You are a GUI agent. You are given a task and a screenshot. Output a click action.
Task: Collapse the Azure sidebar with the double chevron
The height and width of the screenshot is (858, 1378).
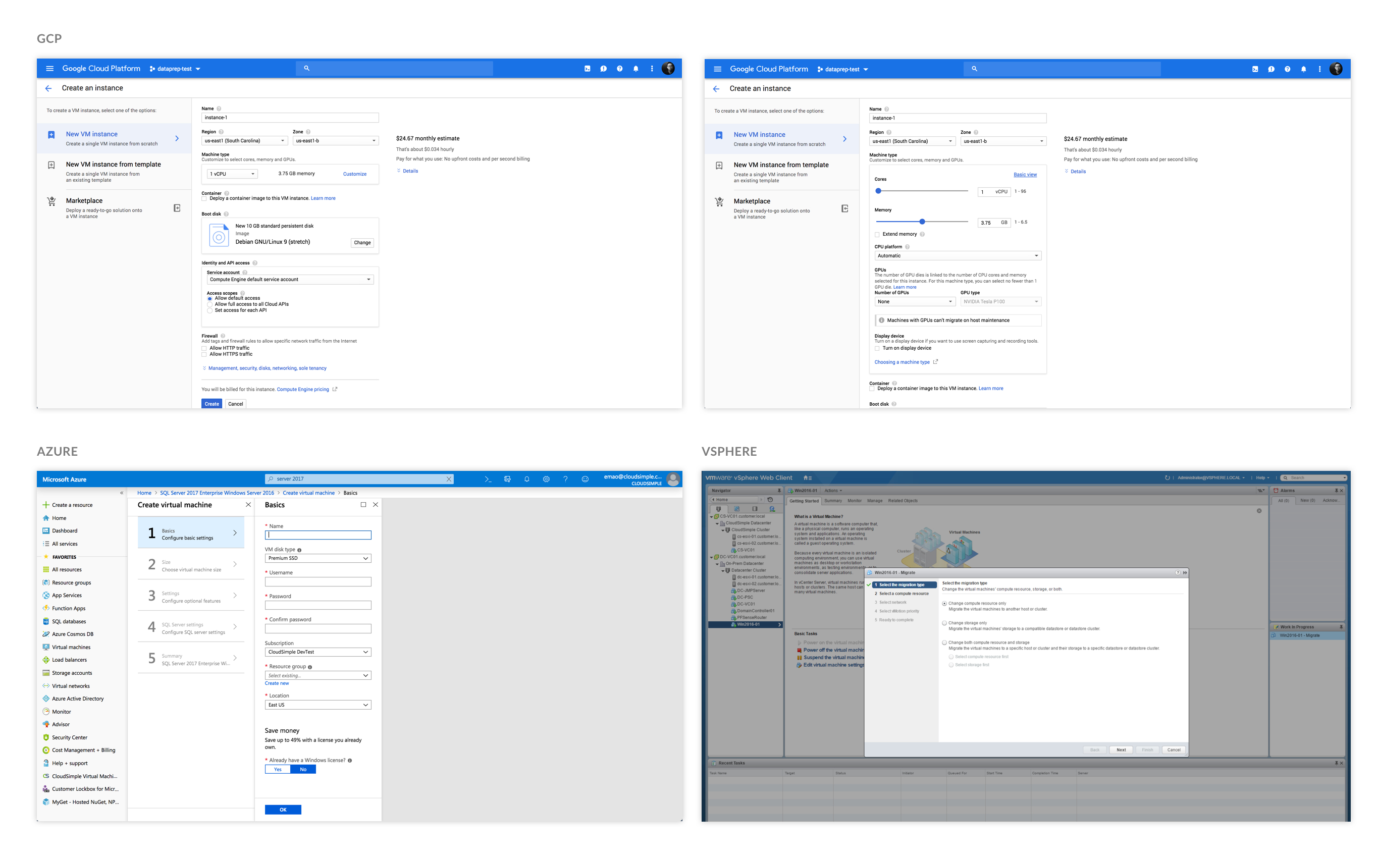click(122, 493)
